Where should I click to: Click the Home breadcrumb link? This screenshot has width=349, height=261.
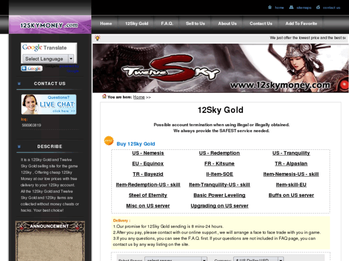pyautogui.click(x=139, y=97)
